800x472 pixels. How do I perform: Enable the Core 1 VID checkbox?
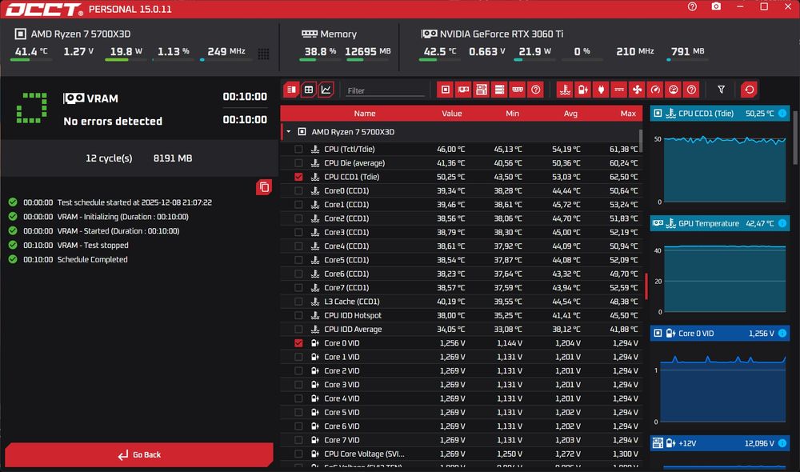[x=298, y=357]
